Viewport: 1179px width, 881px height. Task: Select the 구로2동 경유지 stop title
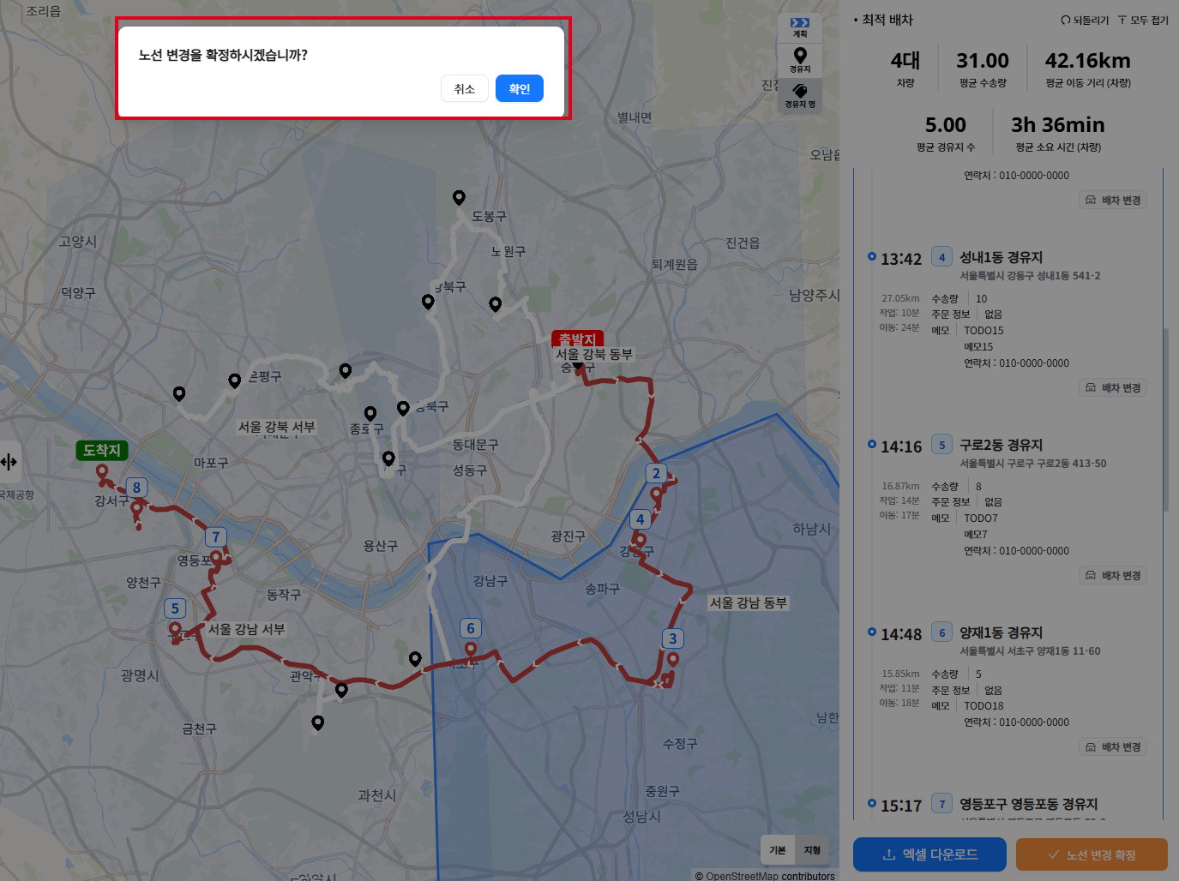click(1001, 445)
